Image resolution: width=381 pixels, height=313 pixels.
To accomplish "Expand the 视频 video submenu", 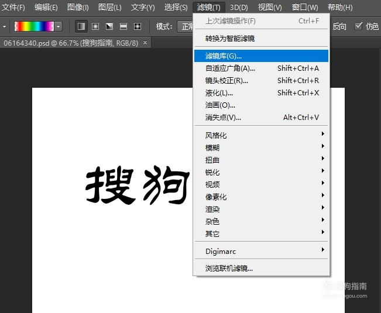I will click(261, 184).
